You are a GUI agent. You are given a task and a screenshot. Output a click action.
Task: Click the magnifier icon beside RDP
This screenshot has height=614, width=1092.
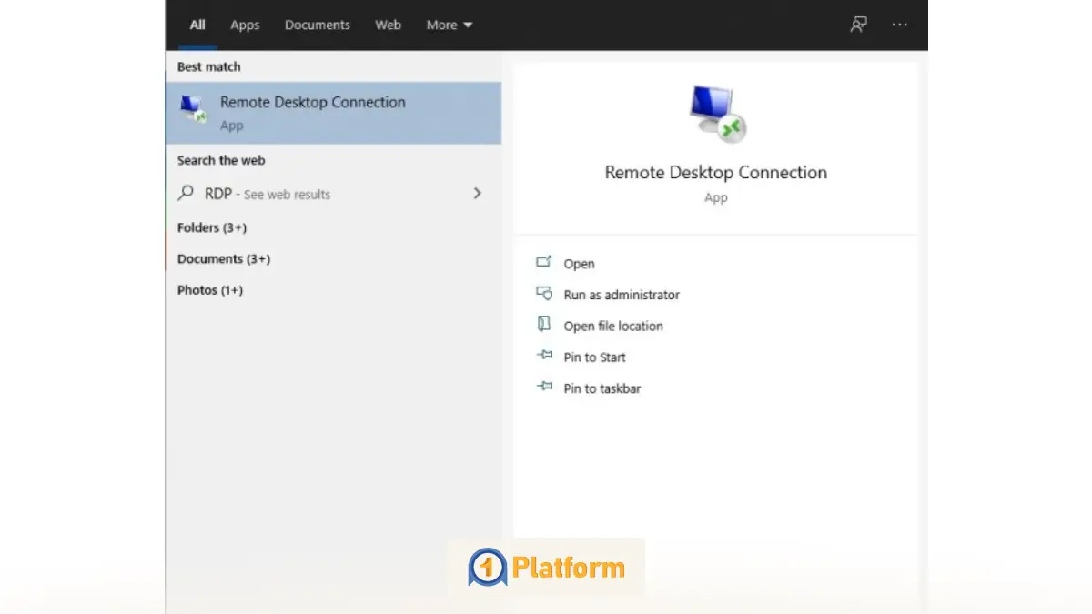click(x=186, y=194)
